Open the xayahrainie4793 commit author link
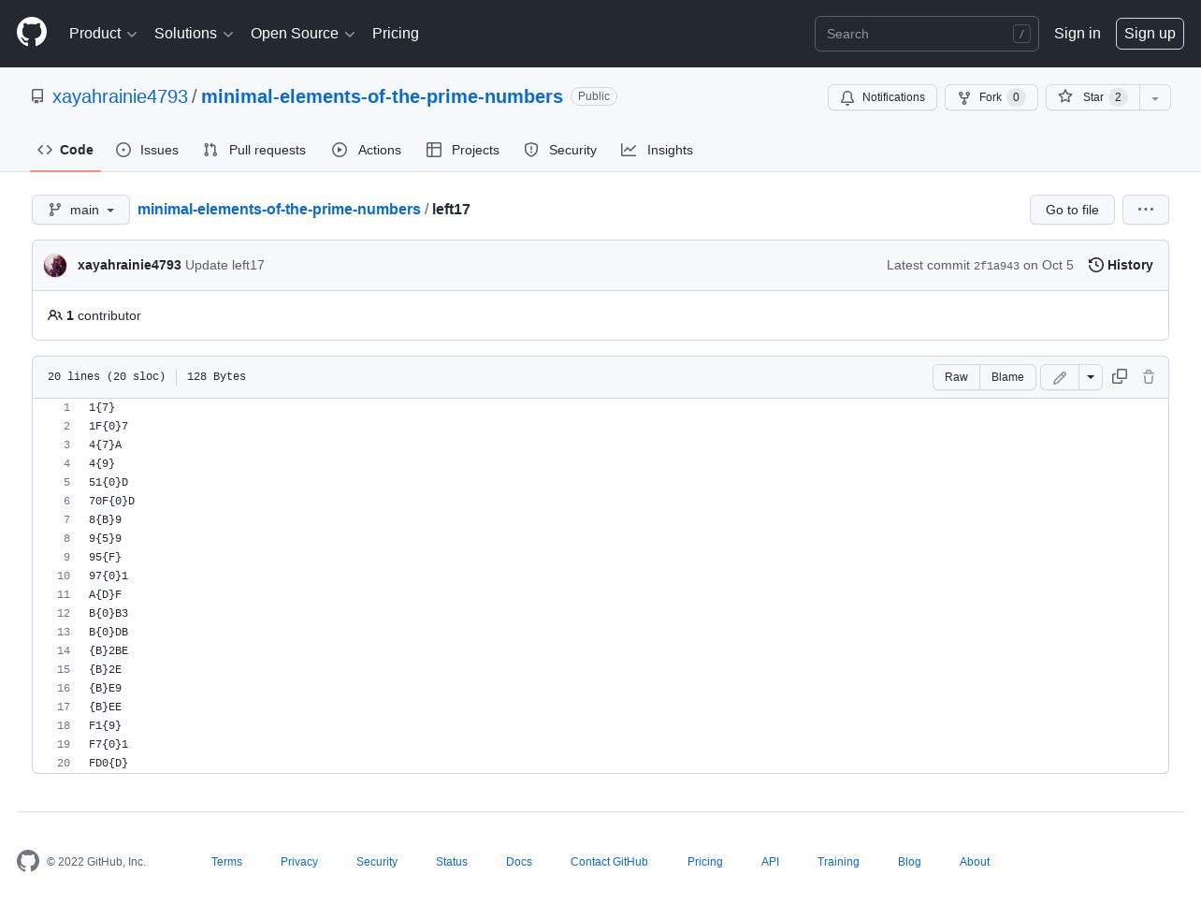This screenshot has height=919, width=1201. point(129,266)
